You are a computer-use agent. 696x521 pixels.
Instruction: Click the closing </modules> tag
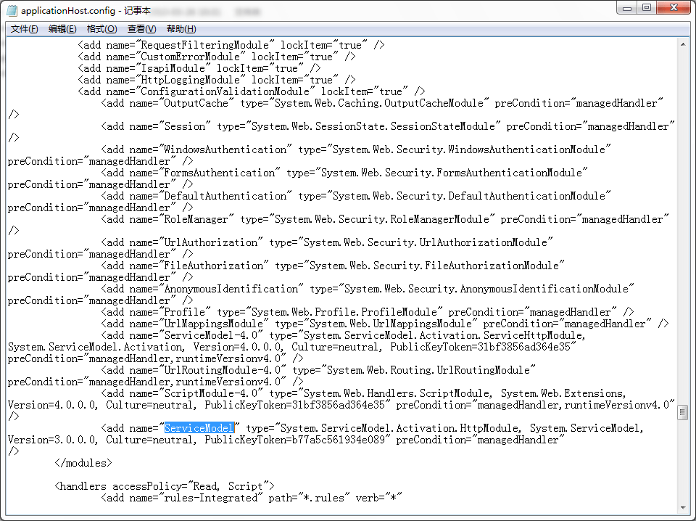point(82,462)
